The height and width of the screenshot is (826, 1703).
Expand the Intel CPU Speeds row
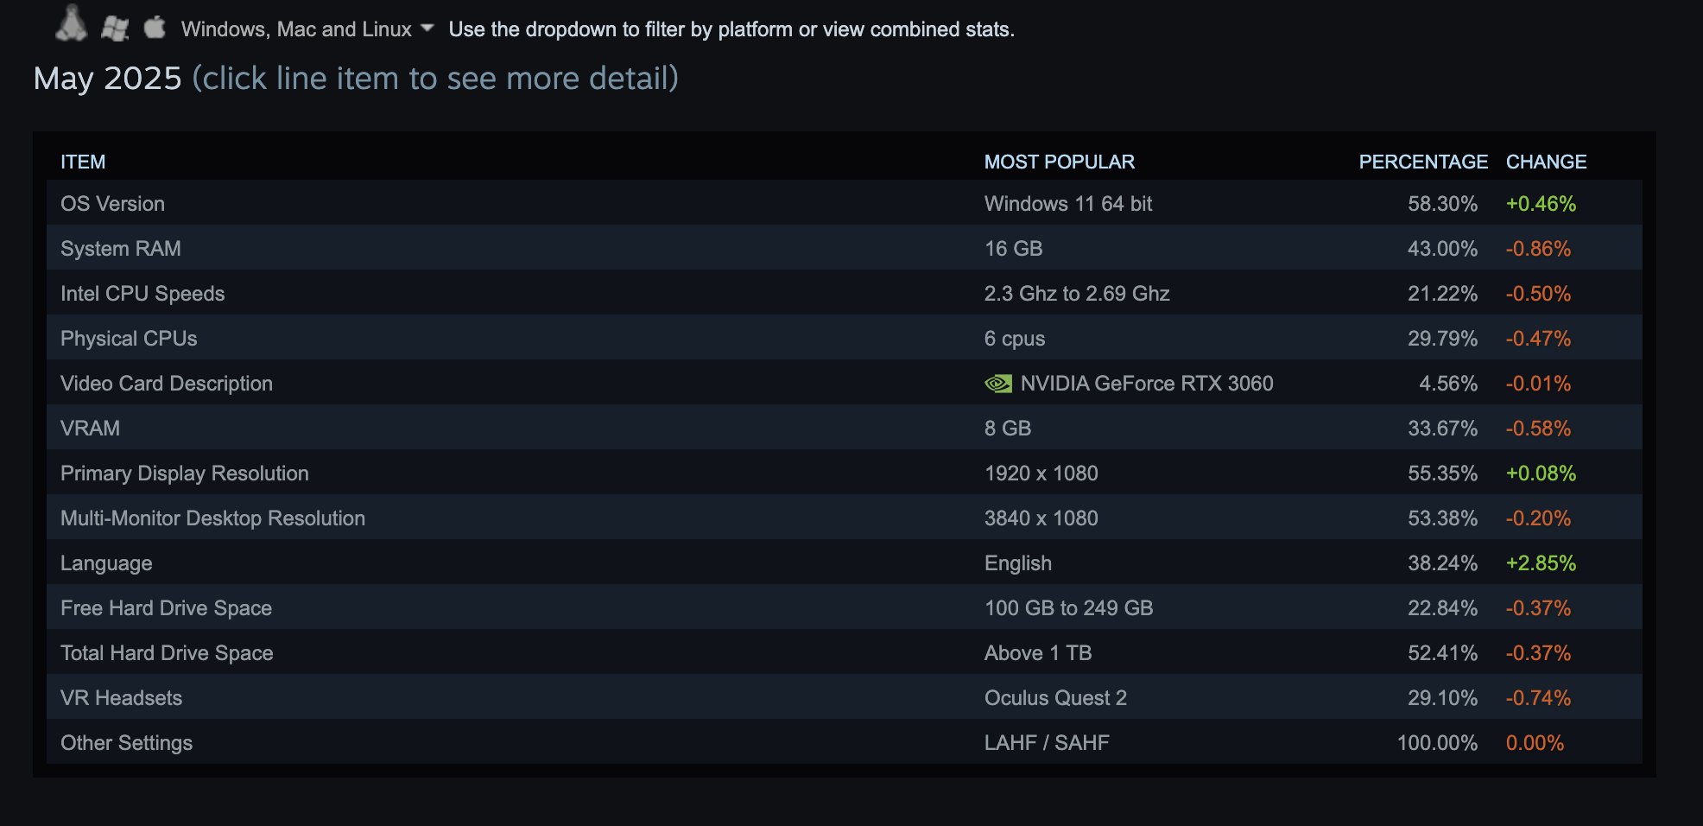845,293
